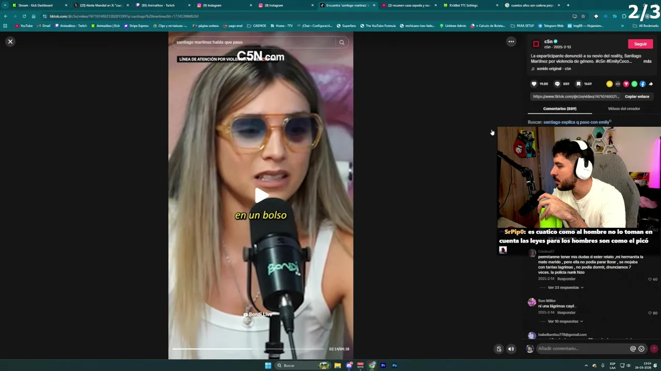The width and height of the screenshot is (661, 371).
Task: Share video to Facebook
Action: (642, 84)
